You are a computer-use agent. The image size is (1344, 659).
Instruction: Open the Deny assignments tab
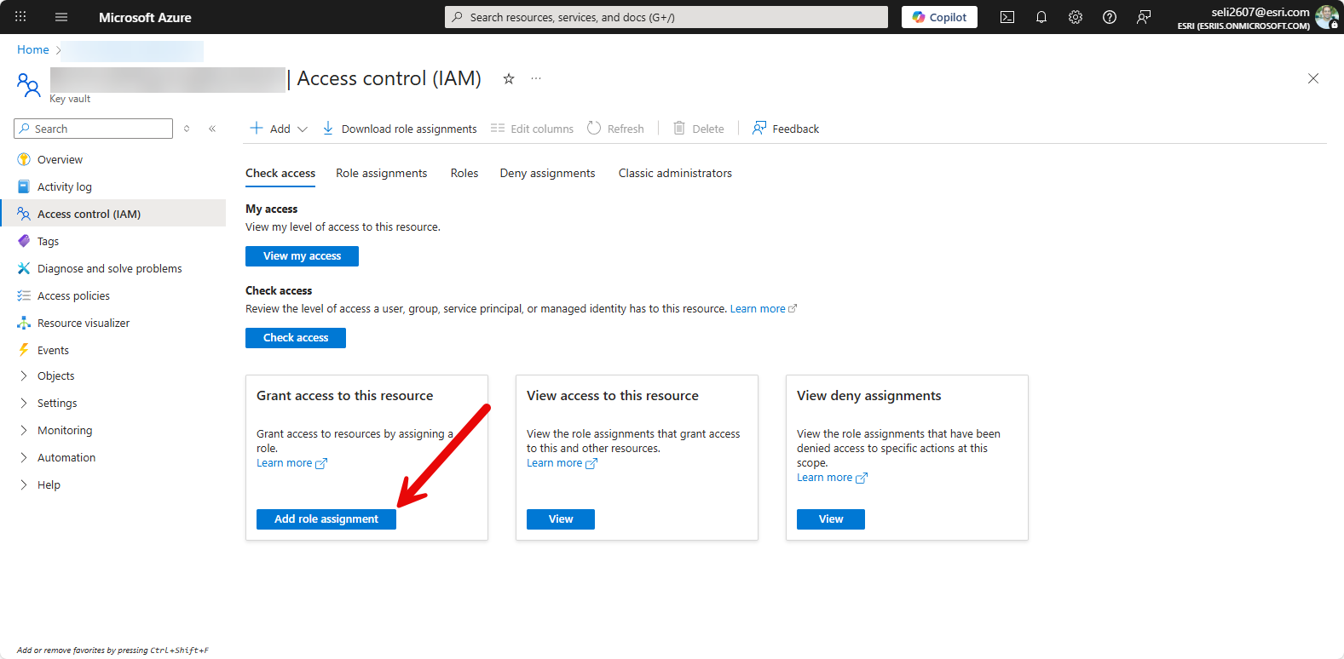coord(548,173)
